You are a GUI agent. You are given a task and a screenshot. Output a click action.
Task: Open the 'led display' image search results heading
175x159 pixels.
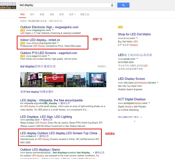click(x=38, y=66)
